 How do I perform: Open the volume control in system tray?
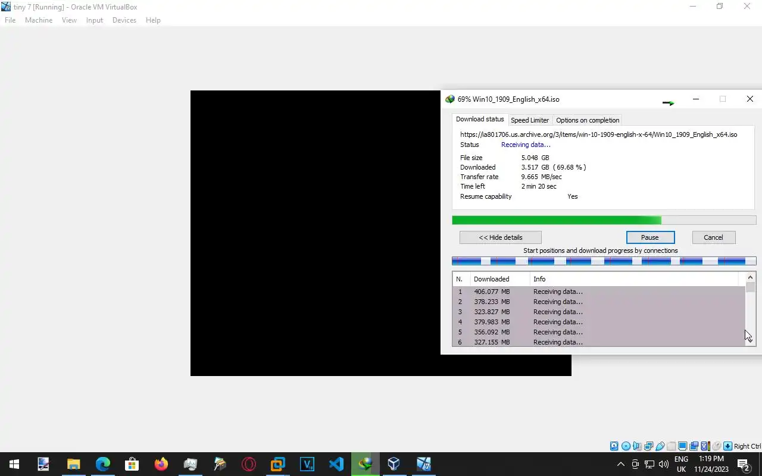[x=664, y=464]
